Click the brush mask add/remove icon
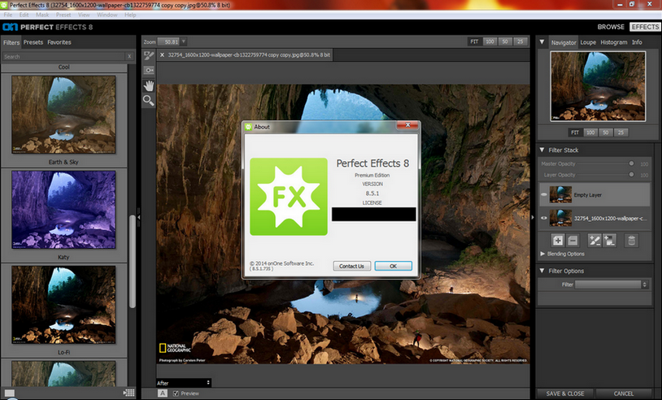The image size is (662, 400). pos(594,241)
